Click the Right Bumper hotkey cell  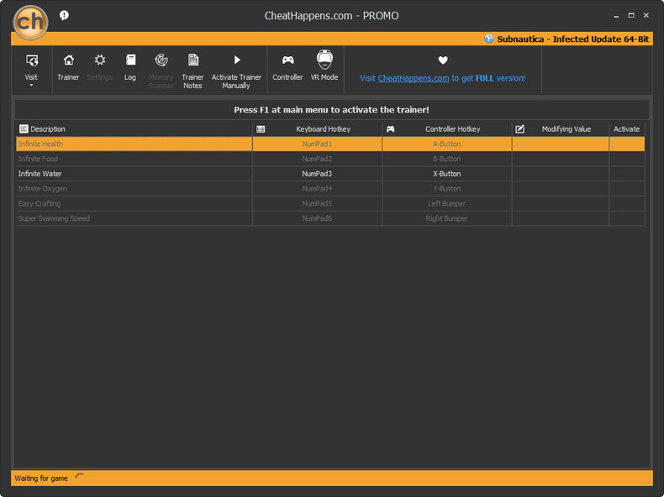(447, 218)
